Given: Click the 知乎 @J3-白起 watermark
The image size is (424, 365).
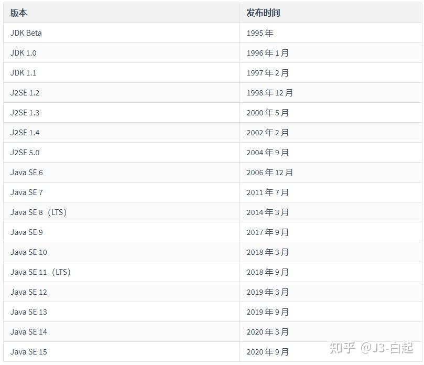Looking at the screenshot, I should (371, 348).
